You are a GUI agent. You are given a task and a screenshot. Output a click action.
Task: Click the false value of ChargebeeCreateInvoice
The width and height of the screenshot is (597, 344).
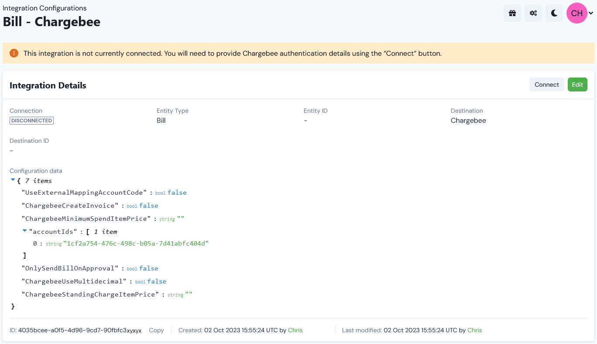(x=149, y=206)
